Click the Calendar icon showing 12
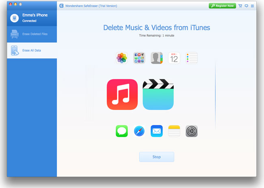The width and height of the screenshot is (264, 188). coord(174,58)
